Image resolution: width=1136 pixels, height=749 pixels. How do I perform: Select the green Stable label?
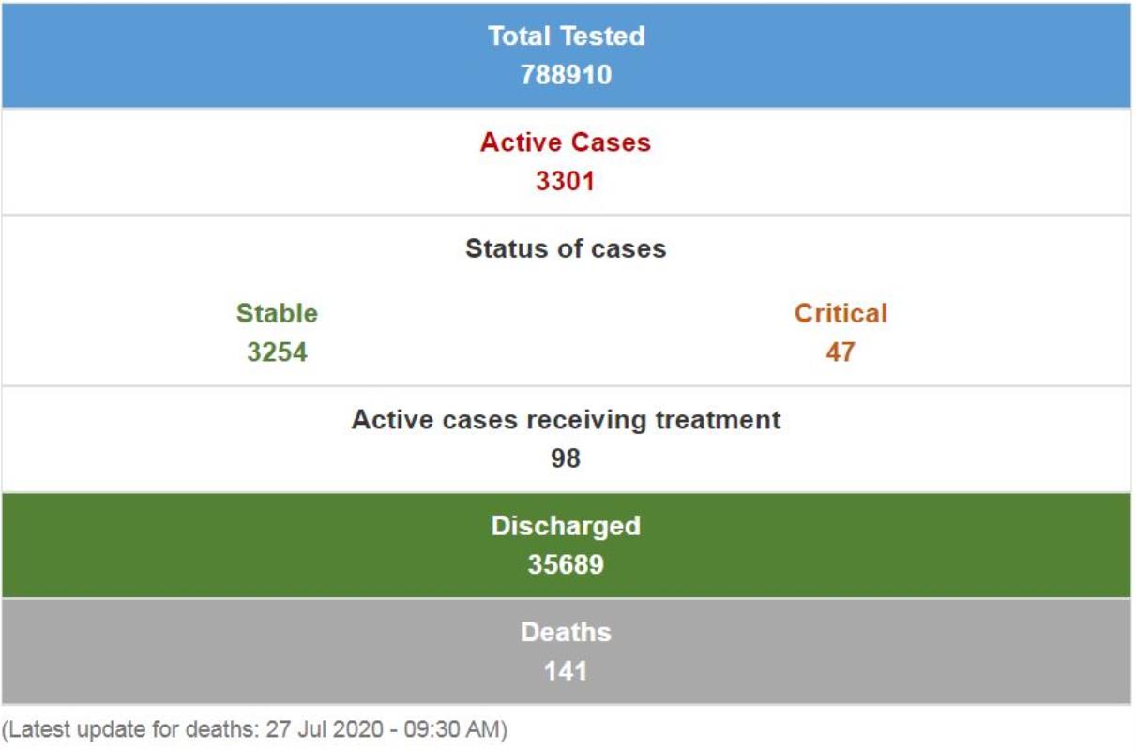click(x=277, y=313)
